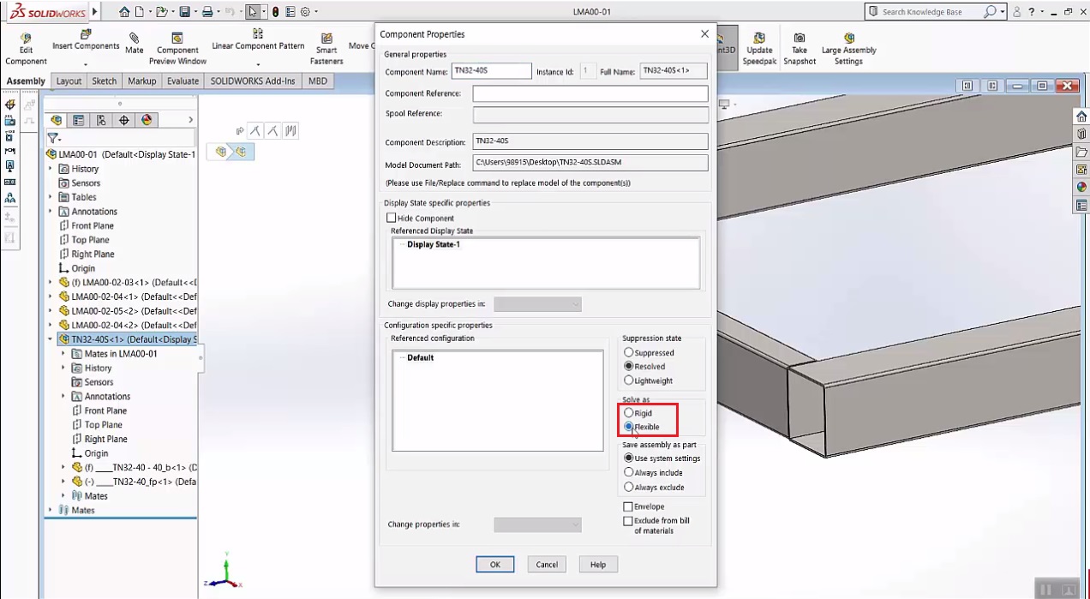Click the Smart Fasteners tool

[326, 40]
